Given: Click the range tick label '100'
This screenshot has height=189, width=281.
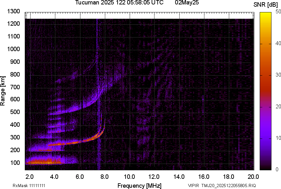Looking at the screenshot, I should pyautogui.click(x=15, y=163).
